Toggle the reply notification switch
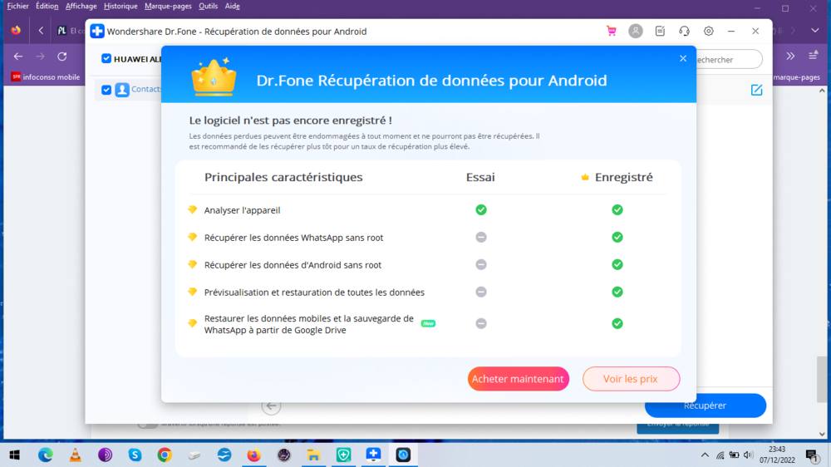831x467 pixels. pos(148,424)
